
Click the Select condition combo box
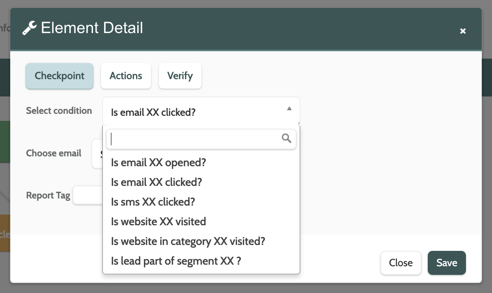[x=197, y=112]
